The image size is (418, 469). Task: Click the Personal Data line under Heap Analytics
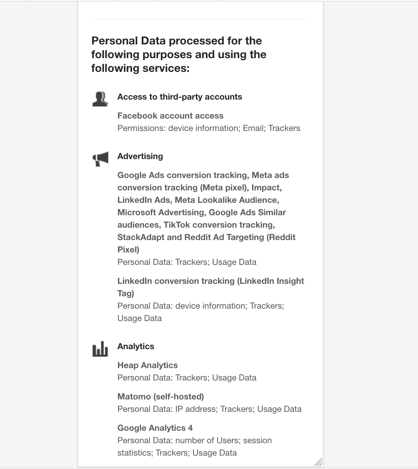187,378
